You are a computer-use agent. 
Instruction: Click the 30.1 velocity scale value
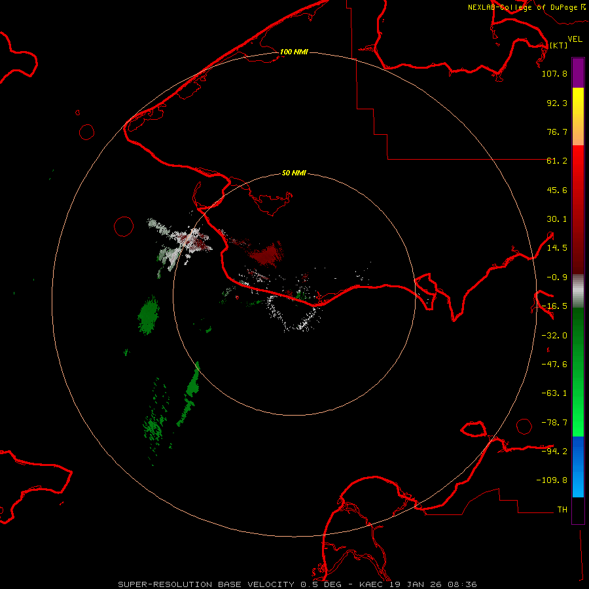click(557, 219)
